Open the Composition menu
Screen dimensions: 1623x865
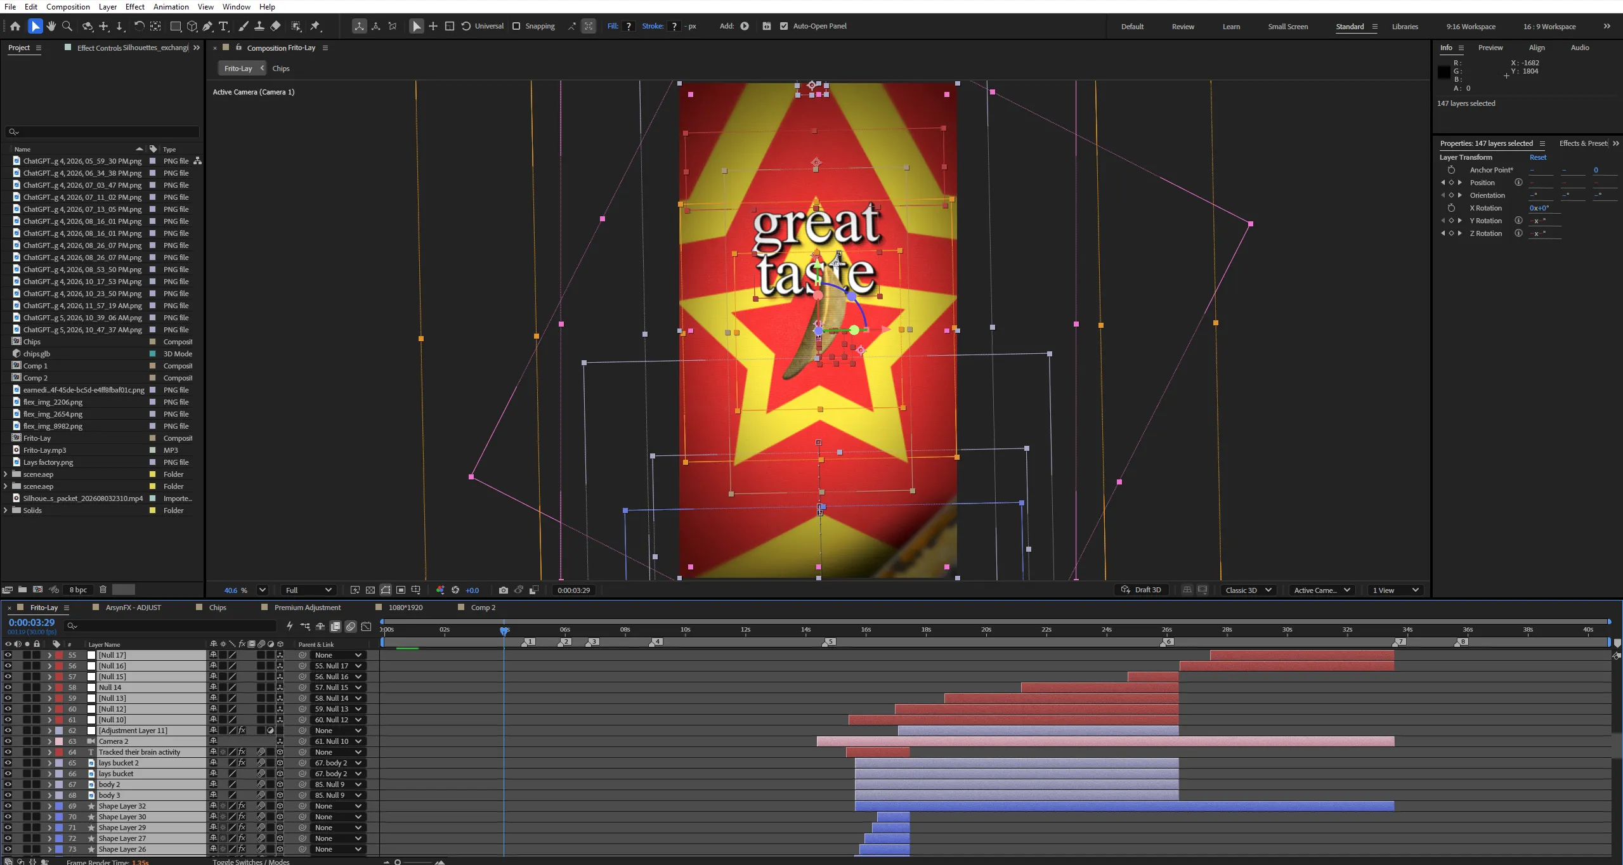tap(68, 6)
